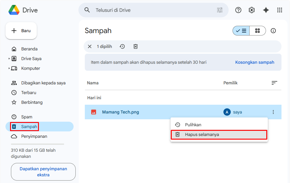Click the 310 KB dari 15 GB text
This screenshot has width=290, height=183.
click(33, 153)
